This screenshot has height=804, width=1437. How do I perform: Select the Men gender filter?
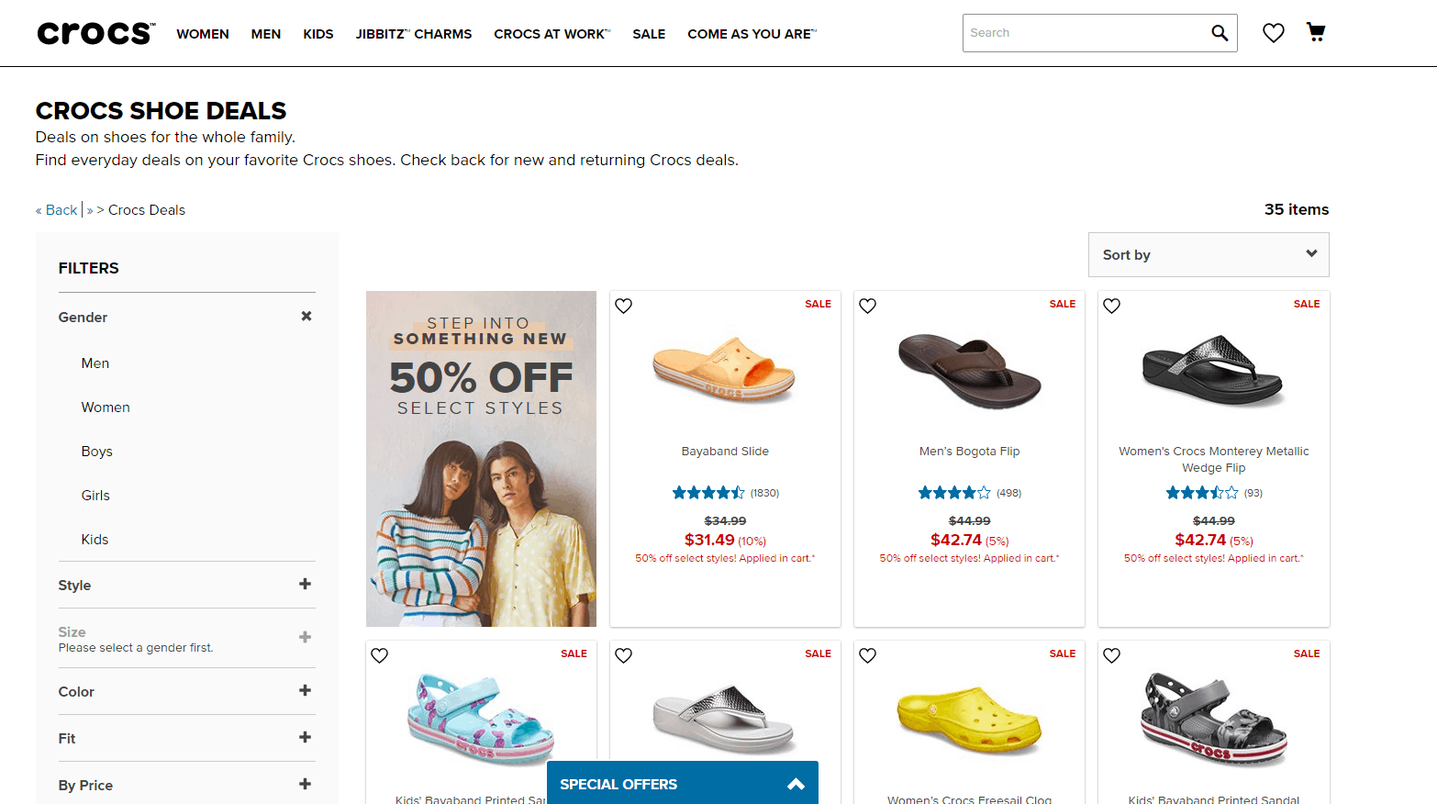click(x=95, y=363)
